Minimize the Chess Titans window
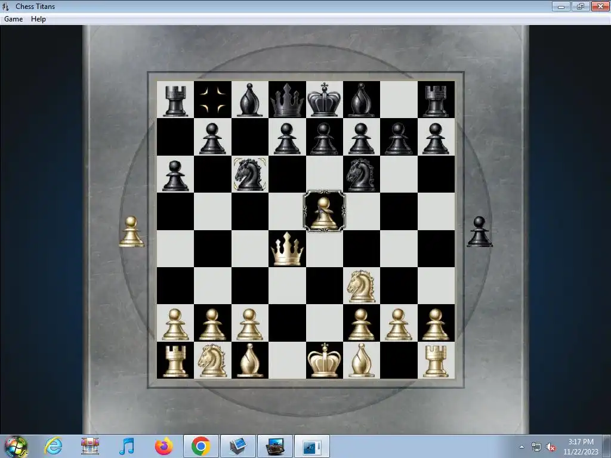The height and width of the screenshot is (458, 611). pos(561,6)
